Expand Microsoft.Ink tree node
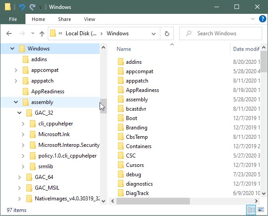Viewport: 268px width, 216px height. click(x=23, y=134)
